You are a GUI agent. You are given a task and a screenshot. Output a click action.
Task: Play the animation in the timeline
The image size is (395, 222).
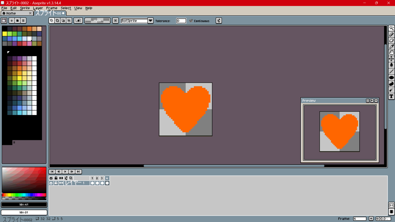click(65, 172)
